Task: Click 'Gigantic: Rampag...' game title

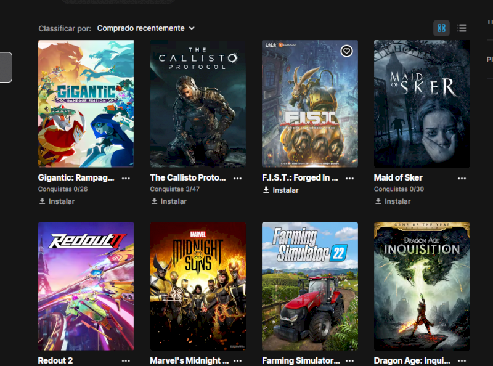Action: (x=76, y=177)
